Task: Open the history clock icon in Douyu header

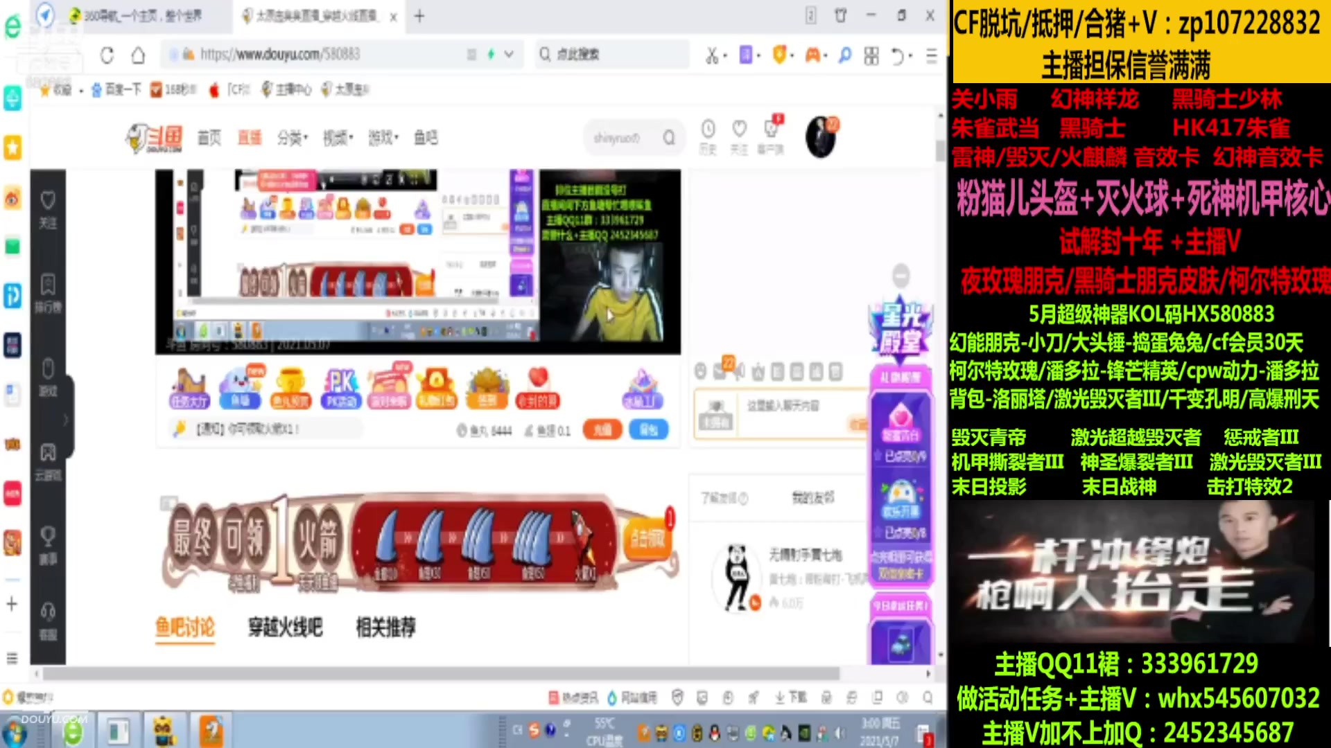Action: pyautogui.click(x=708, y=137)
